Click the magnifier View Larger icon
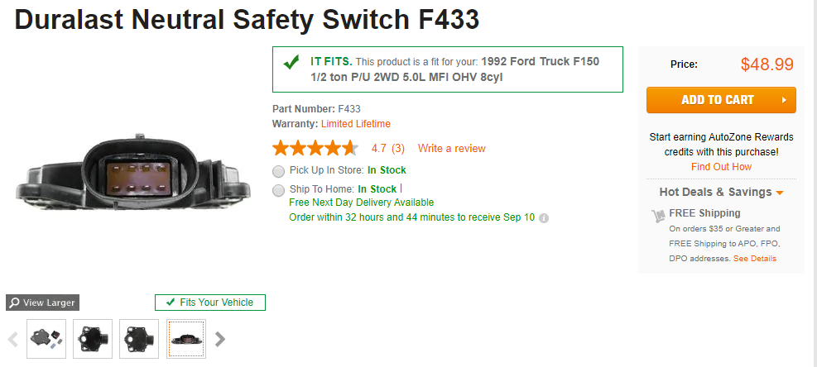The width and height of the screenshot is (817, 367). click(x=14, y=303)
